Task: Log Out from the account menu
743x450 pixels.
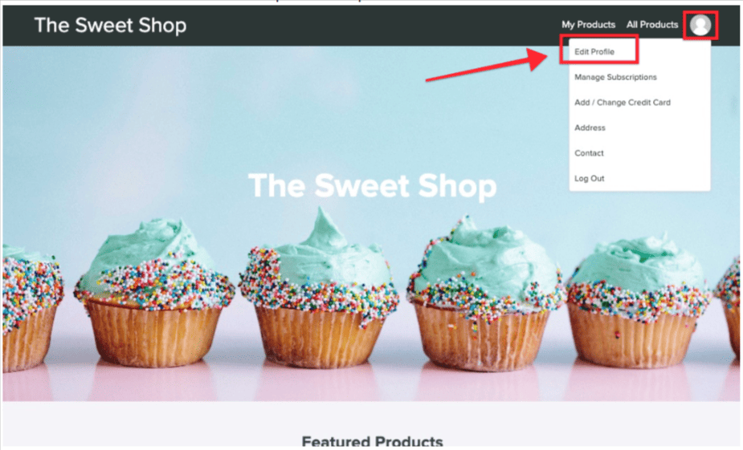Action: click(590, 178)
